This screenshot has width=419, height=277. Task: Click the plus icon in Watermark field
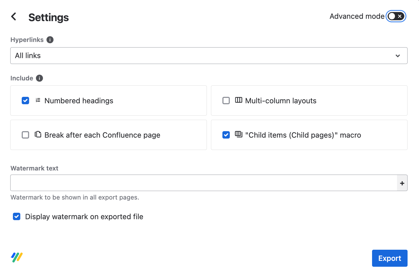click(x=402, y=183)
